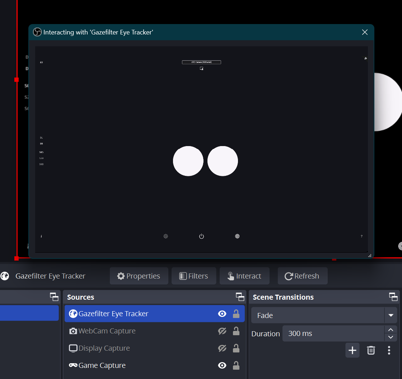Hide the Gazefilter Eye Tracker source
Image resolution: width=402 pixels, height=379 pixels.
coord(222,313)
